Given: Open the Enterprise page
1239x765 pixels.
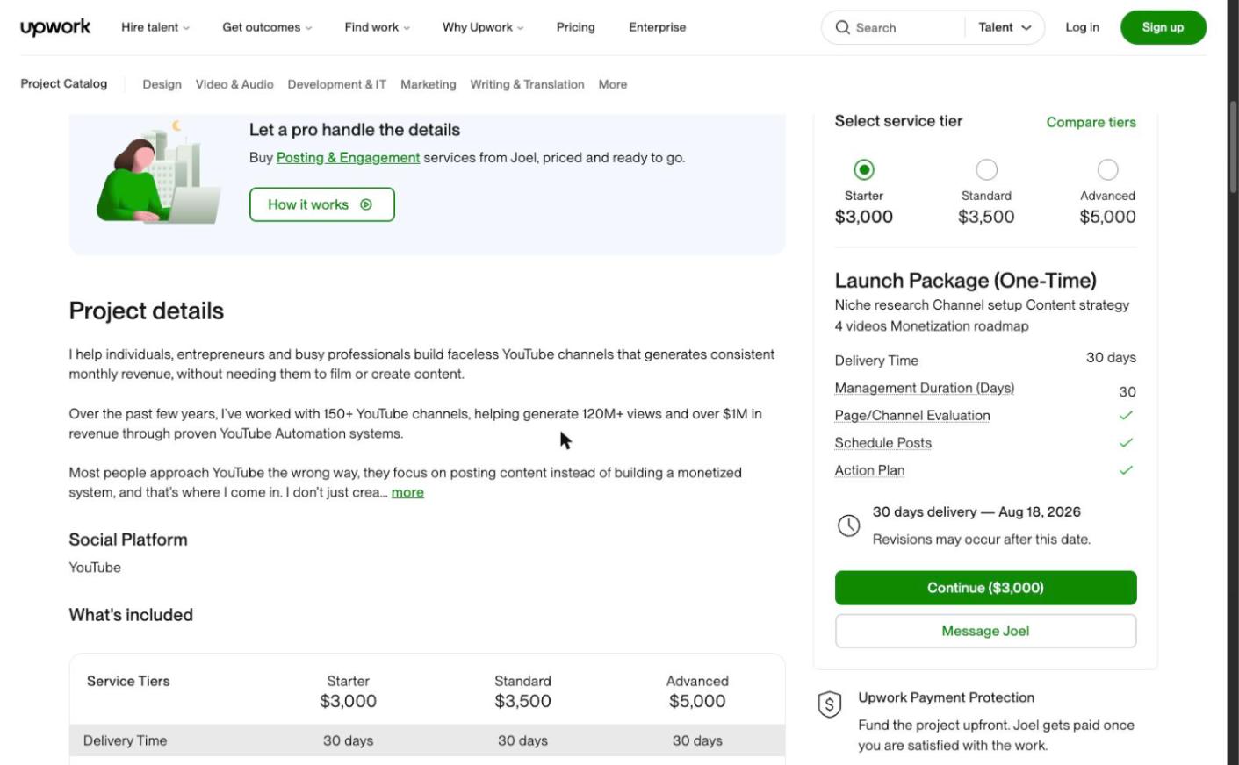Looking at the screenshot, I should (x=657, y=27).
